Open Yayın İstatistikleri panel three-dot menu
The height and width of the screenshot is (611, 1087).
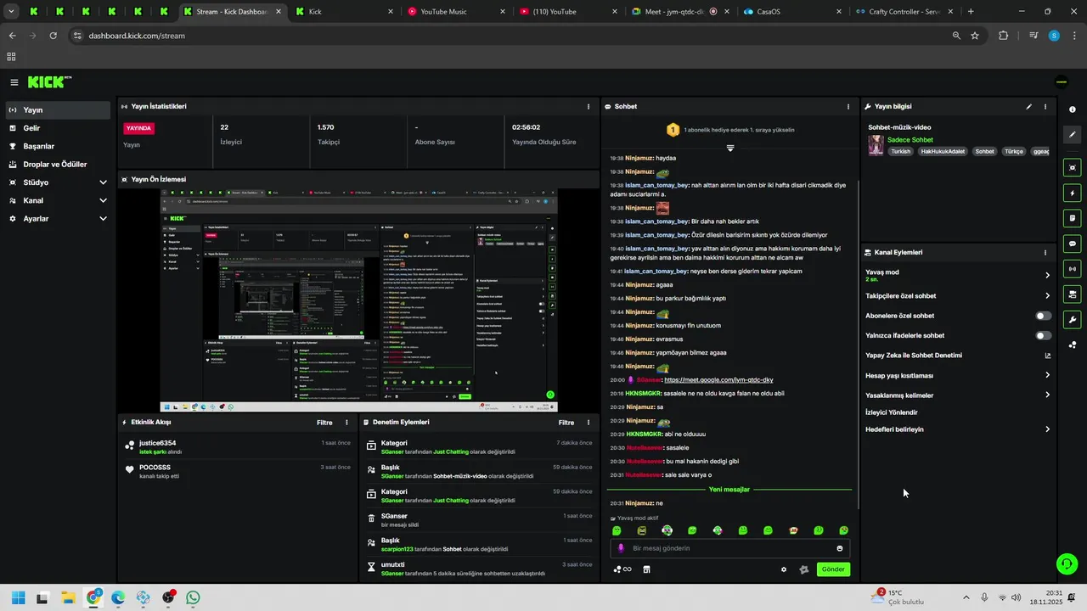click(x=589, y=107)
